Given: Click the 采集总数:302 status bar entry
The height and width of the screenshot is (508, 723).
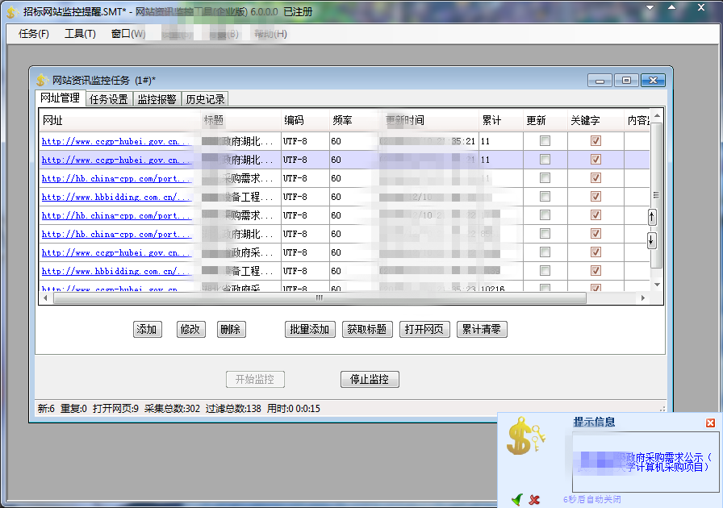Looking at the screenshot, I should click(172, 409).
